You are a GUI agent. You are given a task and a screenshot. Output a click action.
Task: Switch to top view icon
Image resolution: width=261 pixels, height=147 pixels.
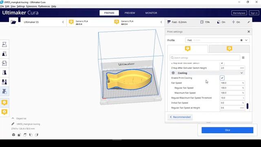tap(25, 135)
